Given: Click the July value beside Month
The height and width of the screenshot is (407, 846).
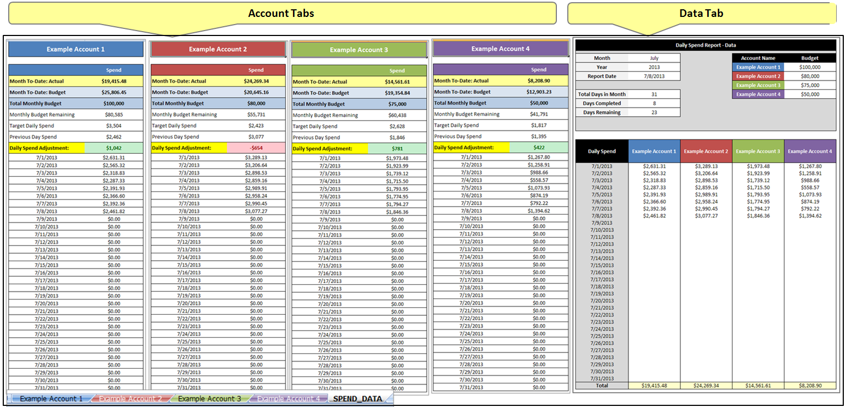Looking at the screenshot, I should pos(654,58).
